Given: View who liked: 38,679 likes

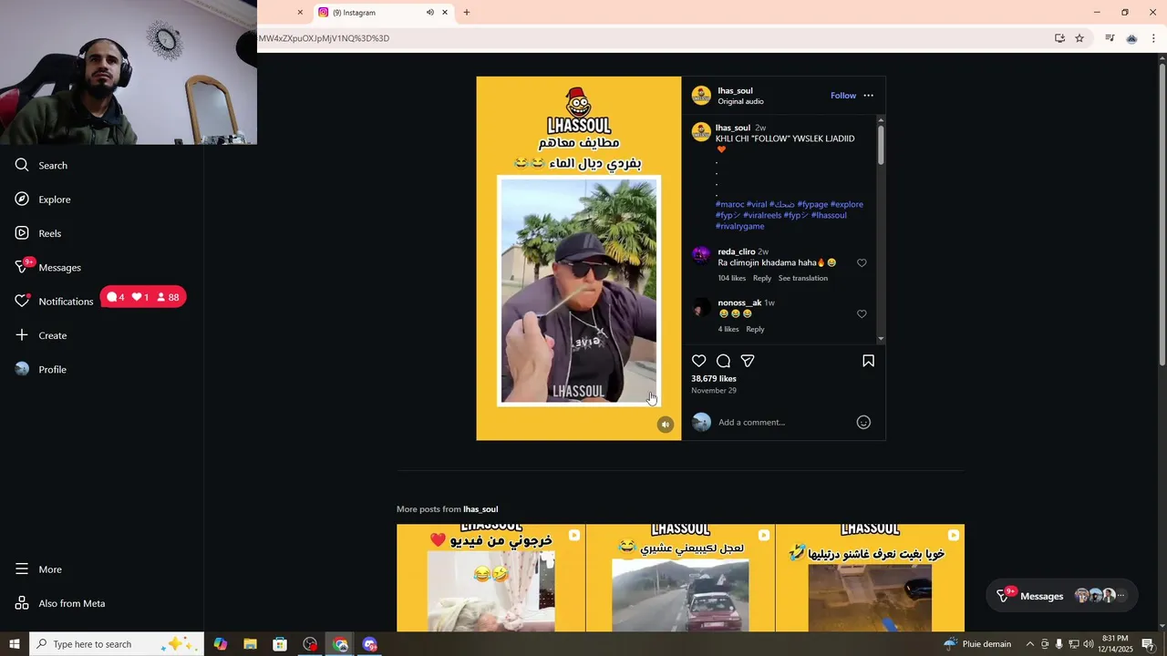Looking at the screenshot, I should tap(714, 378).
